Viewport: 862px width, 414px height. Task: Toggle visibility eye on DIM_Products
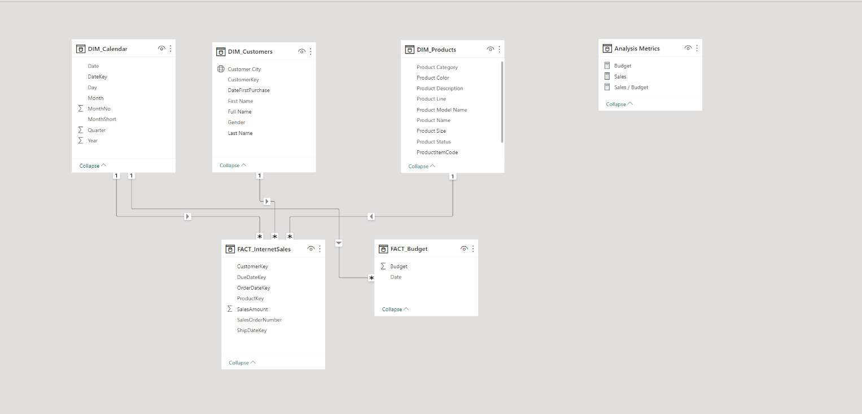pyautogui.click(x=490, y=49)
